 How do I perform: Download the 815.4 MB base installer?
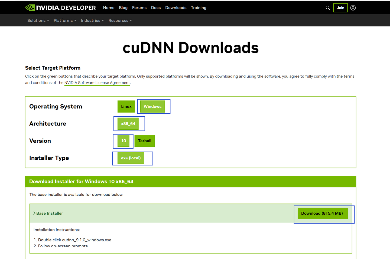pos(322,213)
